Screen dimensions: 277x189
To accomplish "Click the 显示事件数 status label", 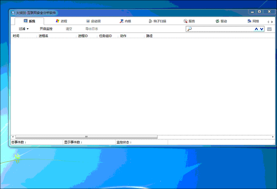I will pos(73,142).
